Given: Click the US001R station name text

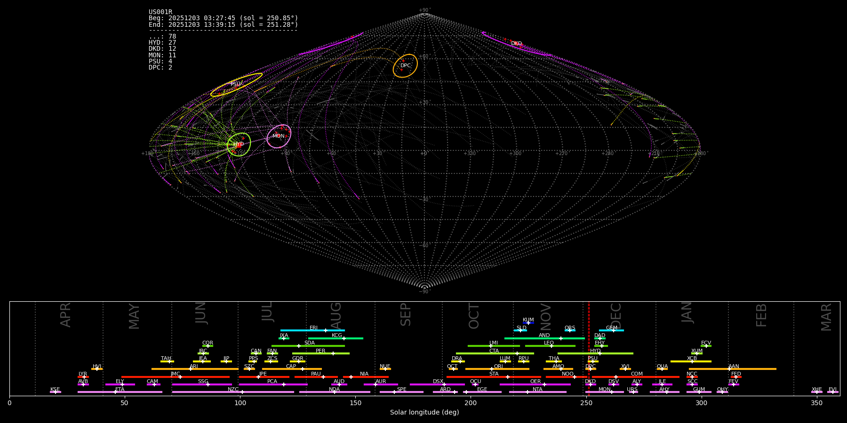Looking at the screenshot, I should click(160, 12).
